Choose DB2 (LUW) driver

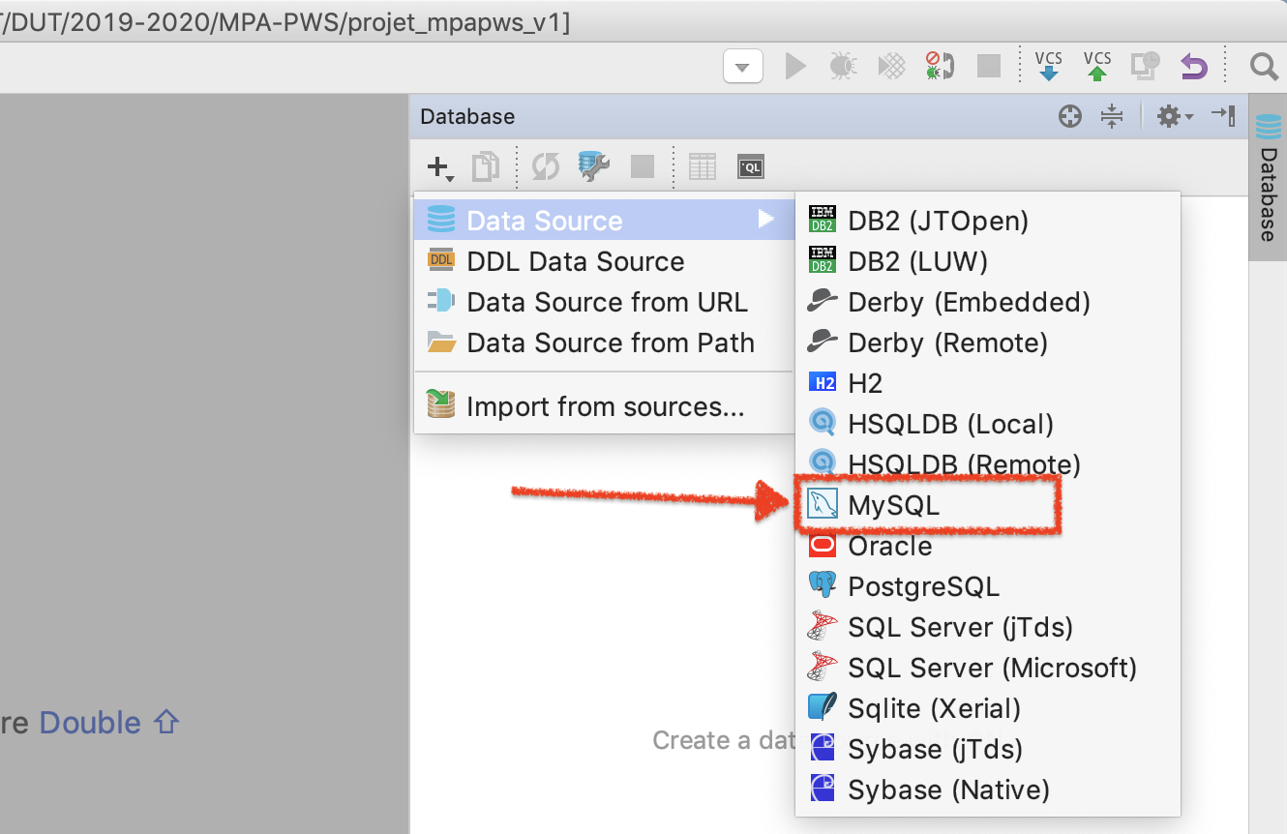[988, 261]
